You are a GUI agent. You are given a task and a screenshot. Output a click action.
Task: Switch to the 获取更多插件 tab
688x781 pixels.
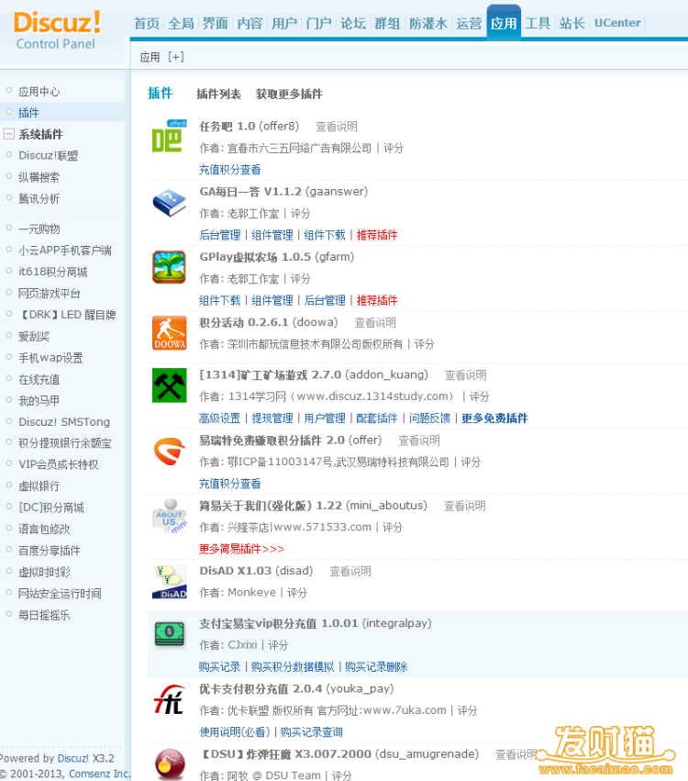[289, 94]
